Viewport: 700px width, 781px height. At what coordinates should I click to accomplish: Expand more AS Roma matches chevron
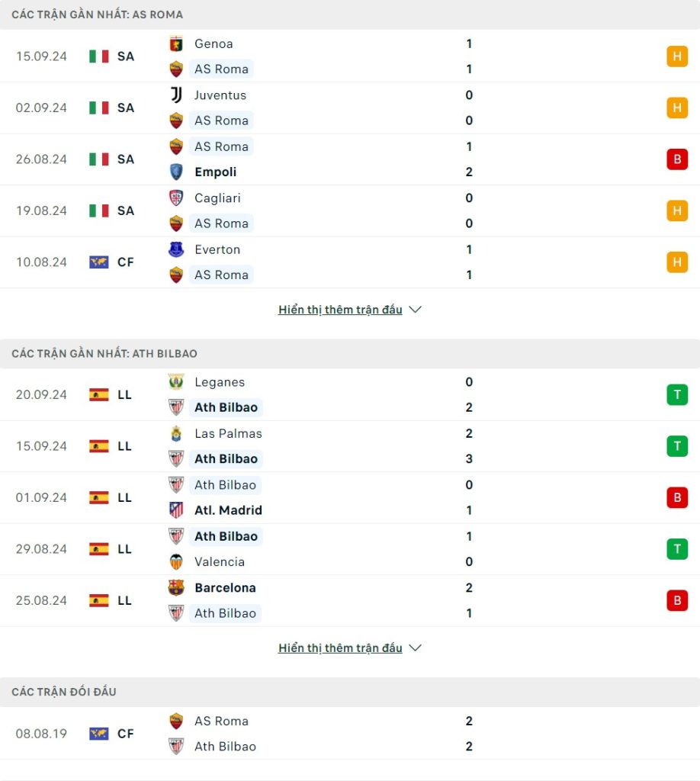[416, 310]
